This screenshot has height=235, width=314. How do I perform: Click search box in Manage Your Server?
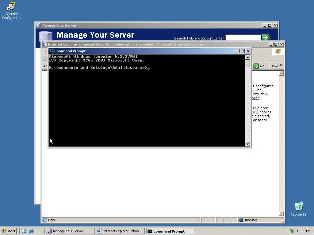tap(243, 38)
